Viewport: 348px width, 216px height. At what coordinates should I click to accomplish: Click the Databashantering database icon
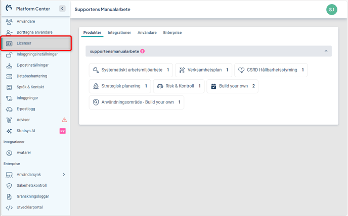pos(9,76)
